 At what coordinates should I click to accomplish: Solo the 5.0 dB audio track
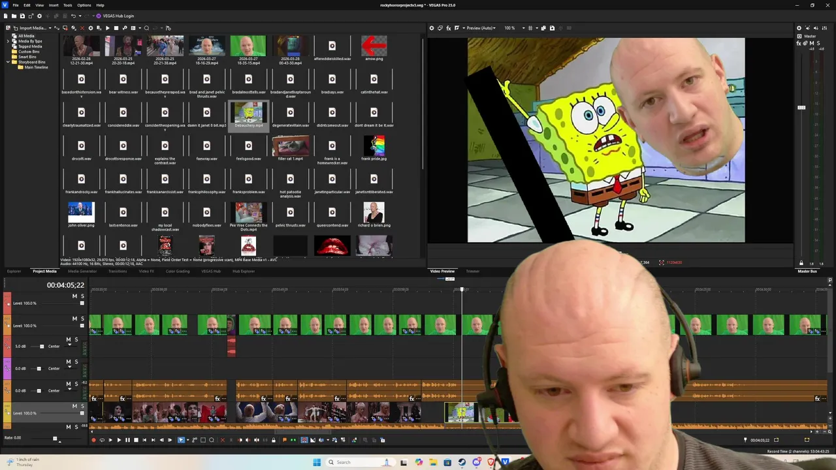point(76,339)
